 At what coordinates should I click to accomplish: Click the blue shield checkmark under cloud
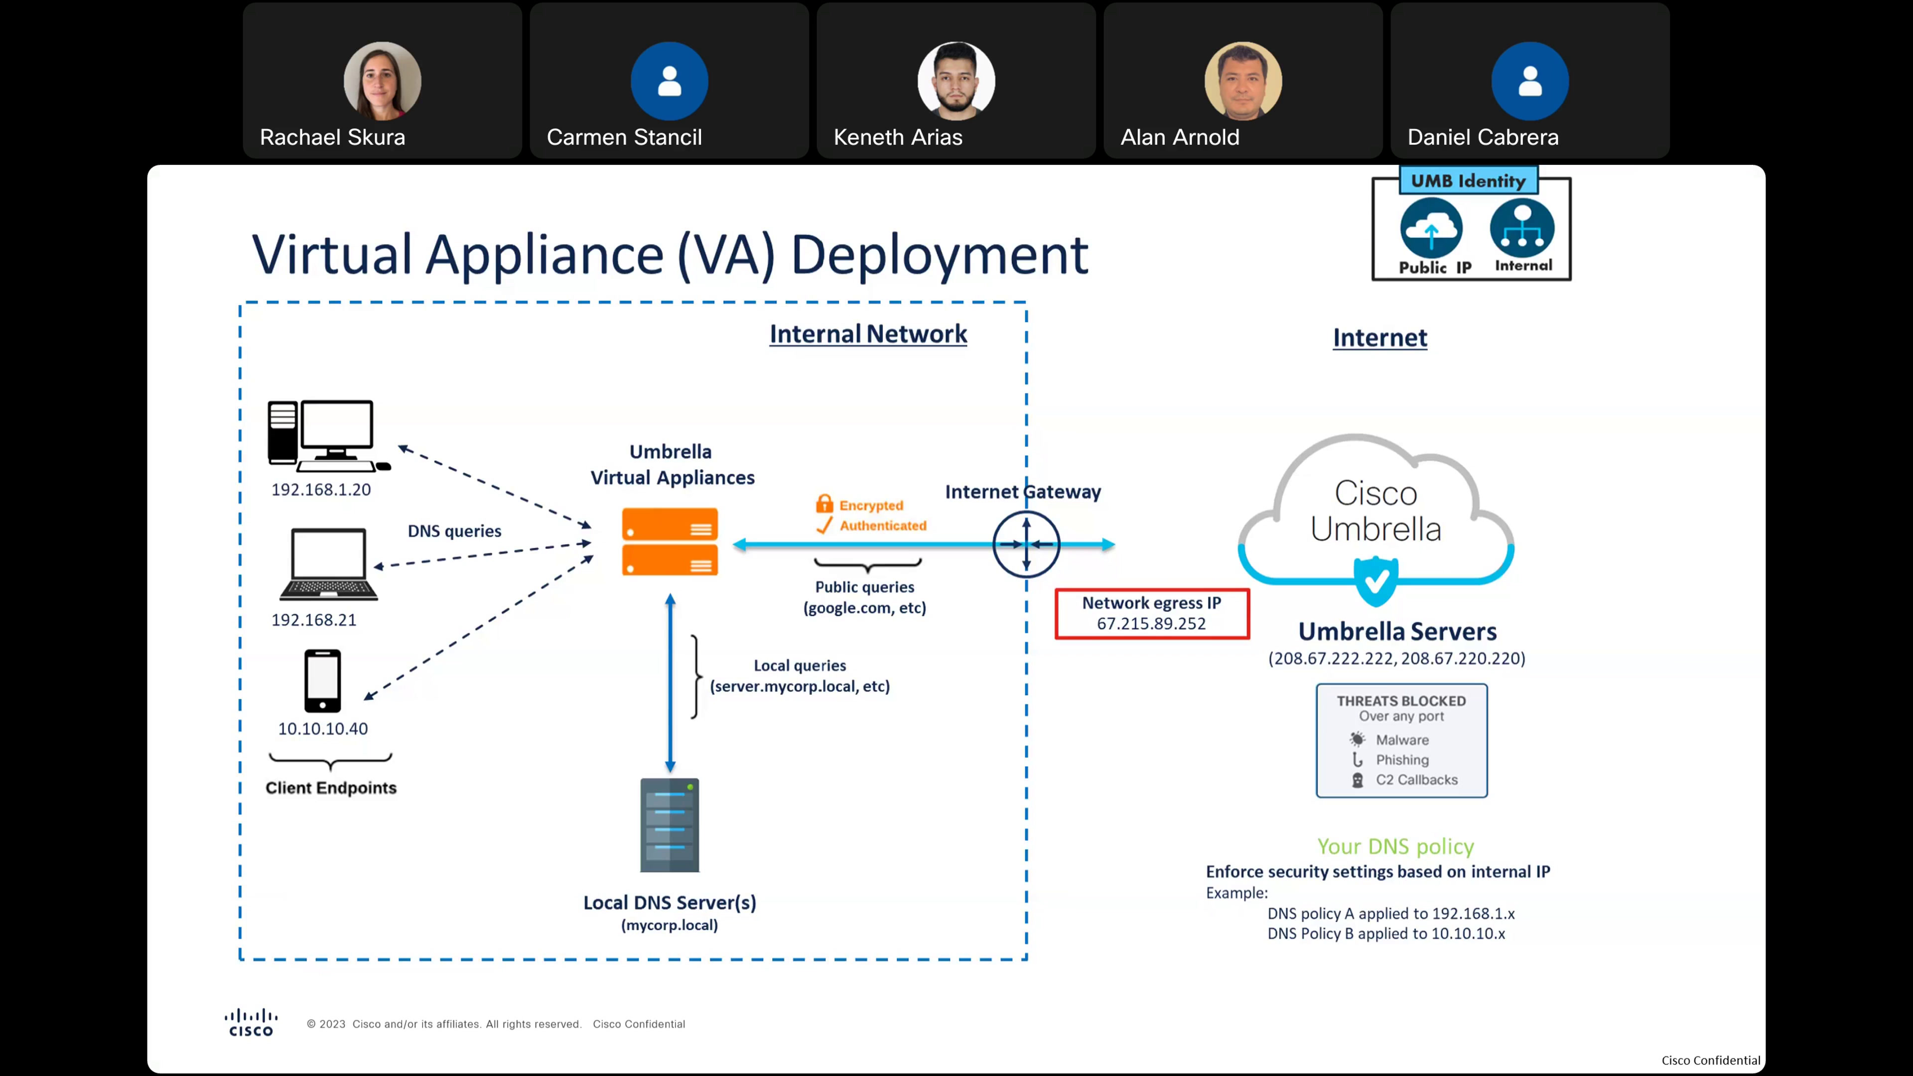(x=1376, y=581)
